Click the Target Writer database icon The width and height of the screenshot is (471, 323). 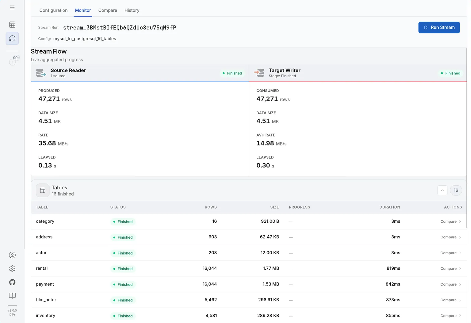pyautogui.click(x=259, y=73)
